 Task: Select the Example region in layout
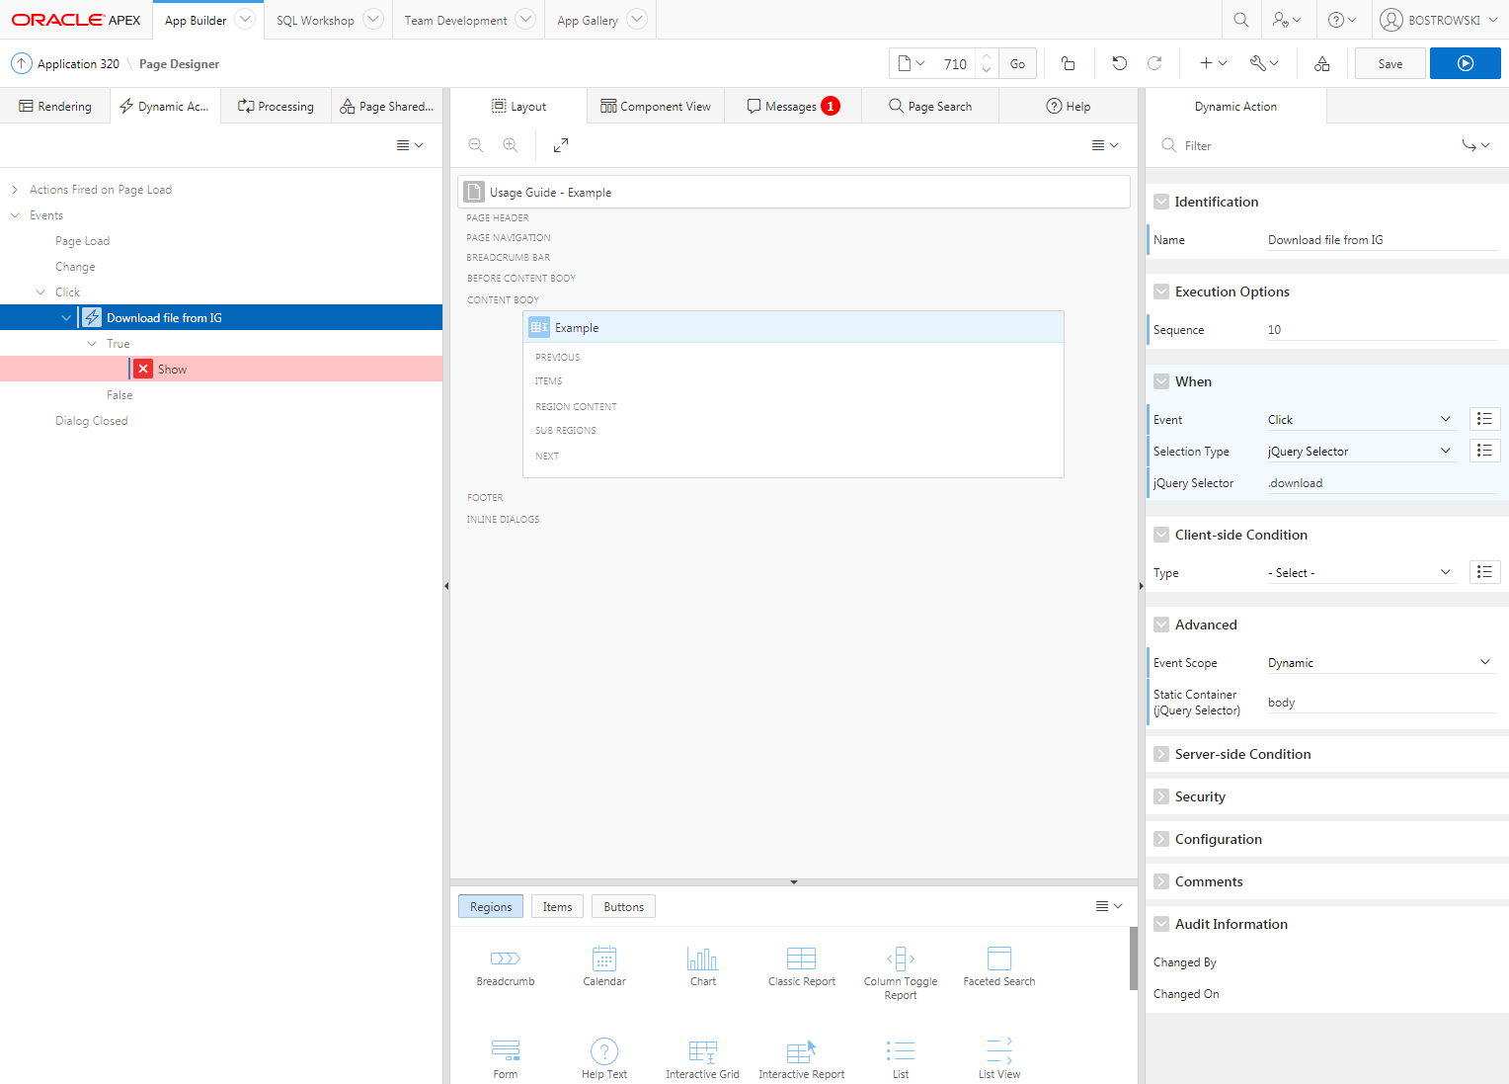point(793,327)
